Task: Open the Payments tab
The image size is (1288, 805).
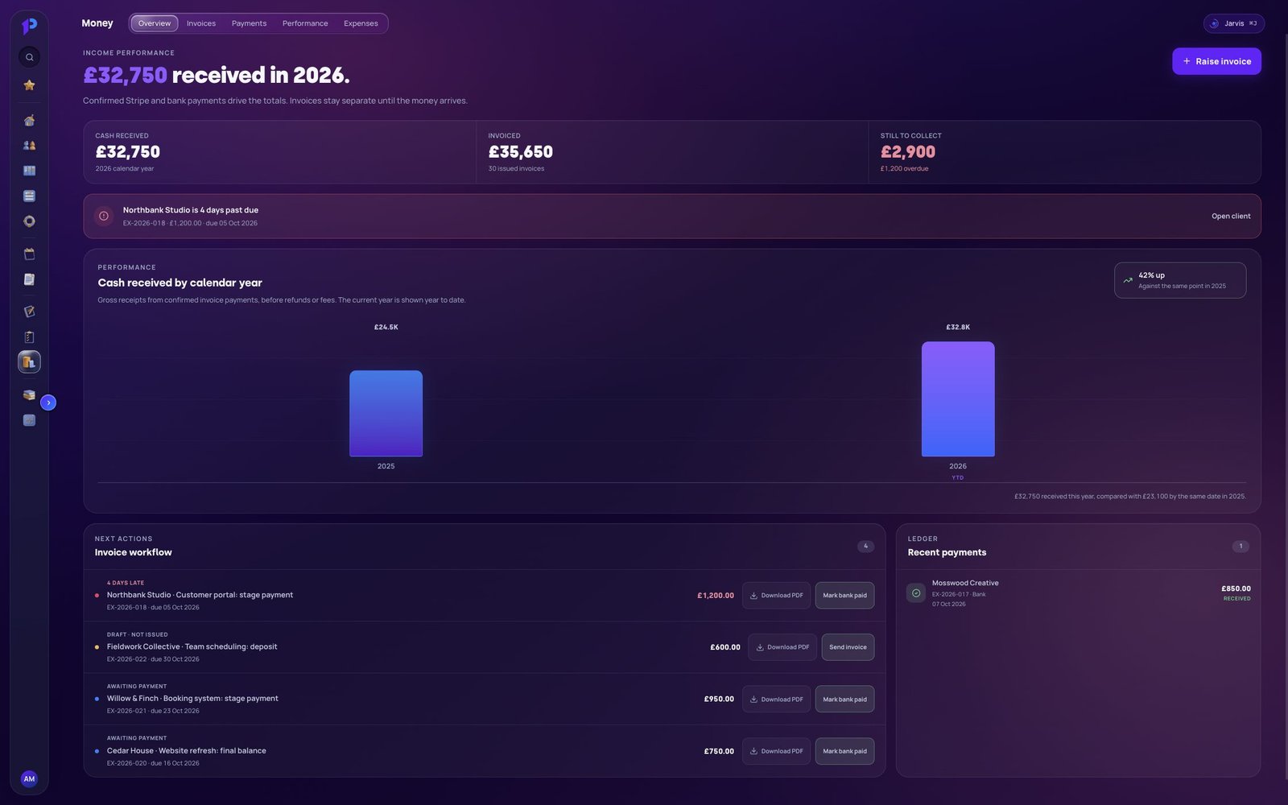Action: pyautogui.click(x=249, y=23)
